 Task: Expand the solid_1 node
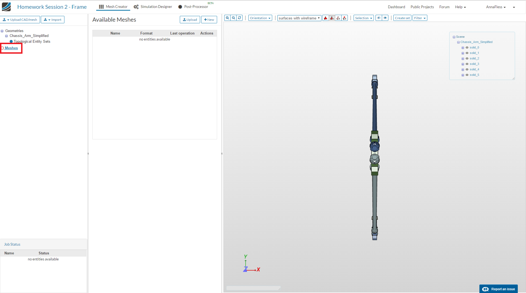[x=463, y=53]
